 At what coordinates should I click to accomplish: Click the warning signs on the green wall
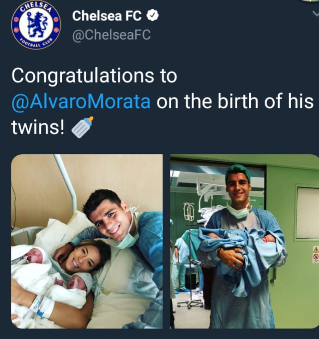(315, 254)
